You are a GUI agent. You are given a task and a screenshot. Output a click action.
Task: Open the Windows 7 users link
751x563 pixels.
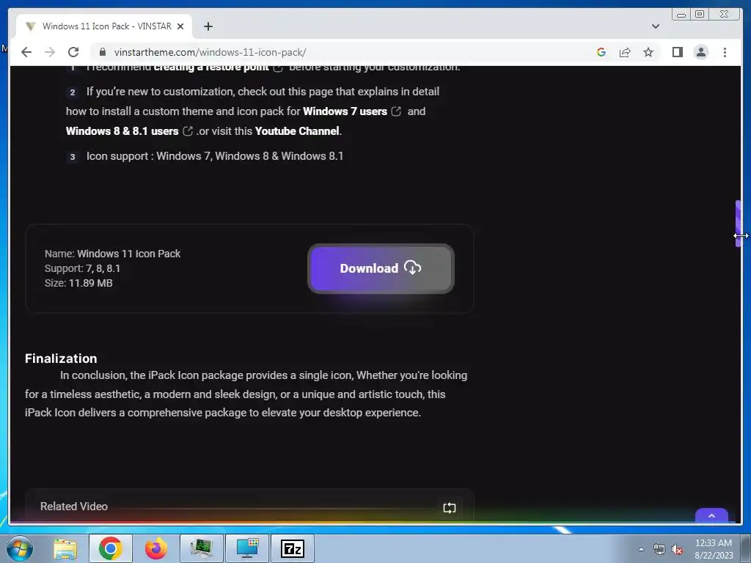click(345, 111)
